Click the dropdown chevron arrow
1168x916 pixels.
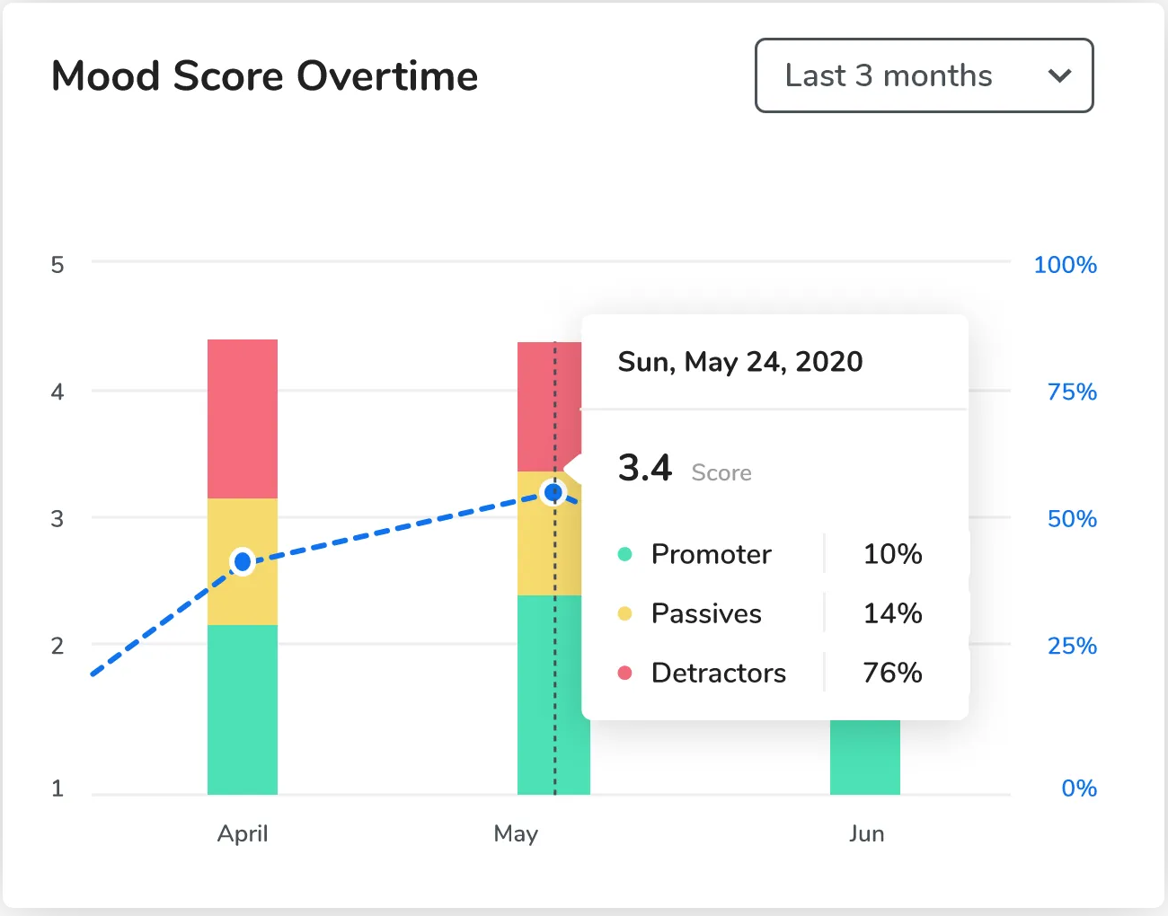point(1060,76)
